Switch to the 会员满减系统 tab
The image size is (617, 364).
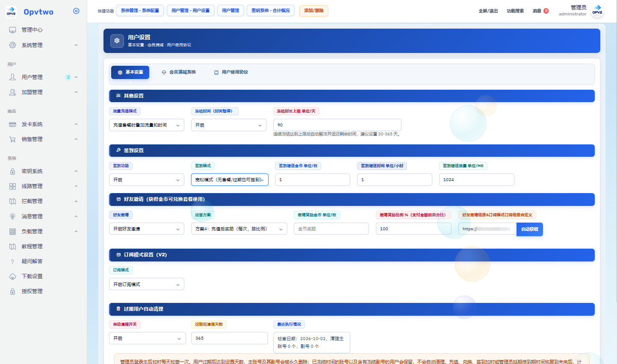point(179,72)
